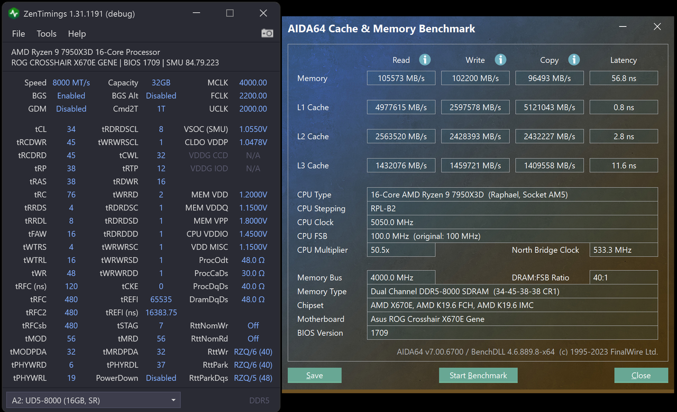Screen dimensions: 677x412
Task: Click the Chipset field AMD X670E
Action: tap(513, 305)
